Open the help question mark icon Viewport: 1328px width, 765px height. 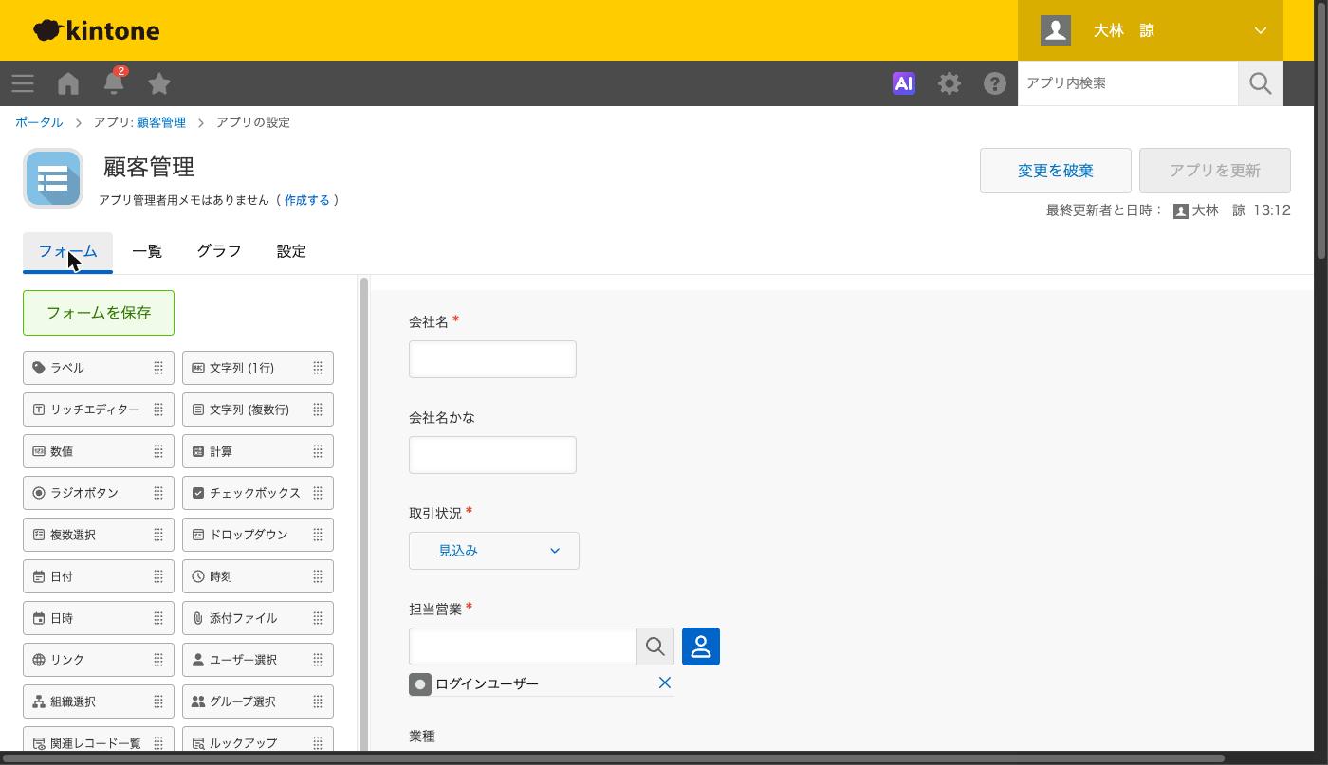click(x=995, y=83)
